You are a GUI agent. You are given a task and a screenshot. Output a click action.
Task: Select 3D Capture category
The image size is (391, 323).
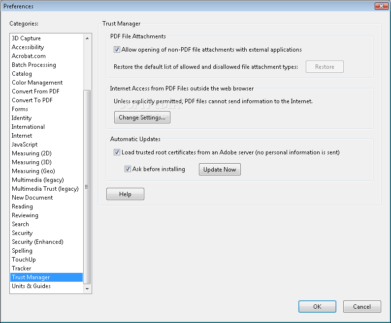tap(46, 38)
